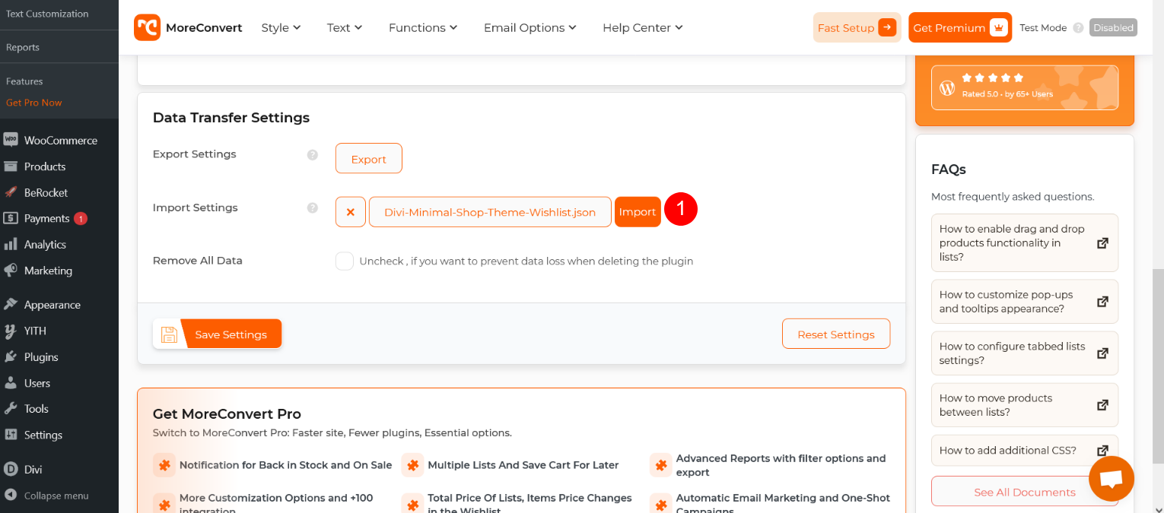Click the MoreConvert logo icon
Image resolution: width=1164 pixels, height=513 pixels.
(x=147, y=27)
